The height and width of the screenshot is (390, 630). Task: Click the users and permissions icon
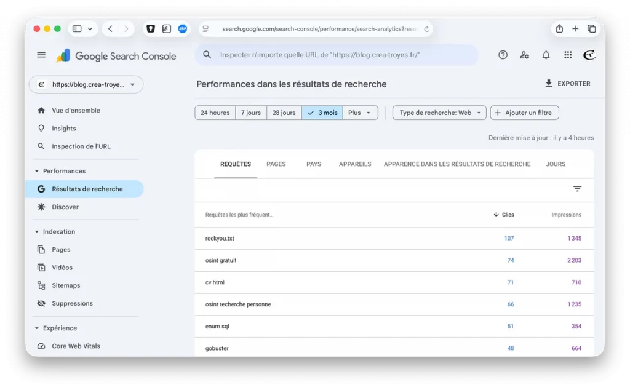pyautogui.click(x=524, y=55)
